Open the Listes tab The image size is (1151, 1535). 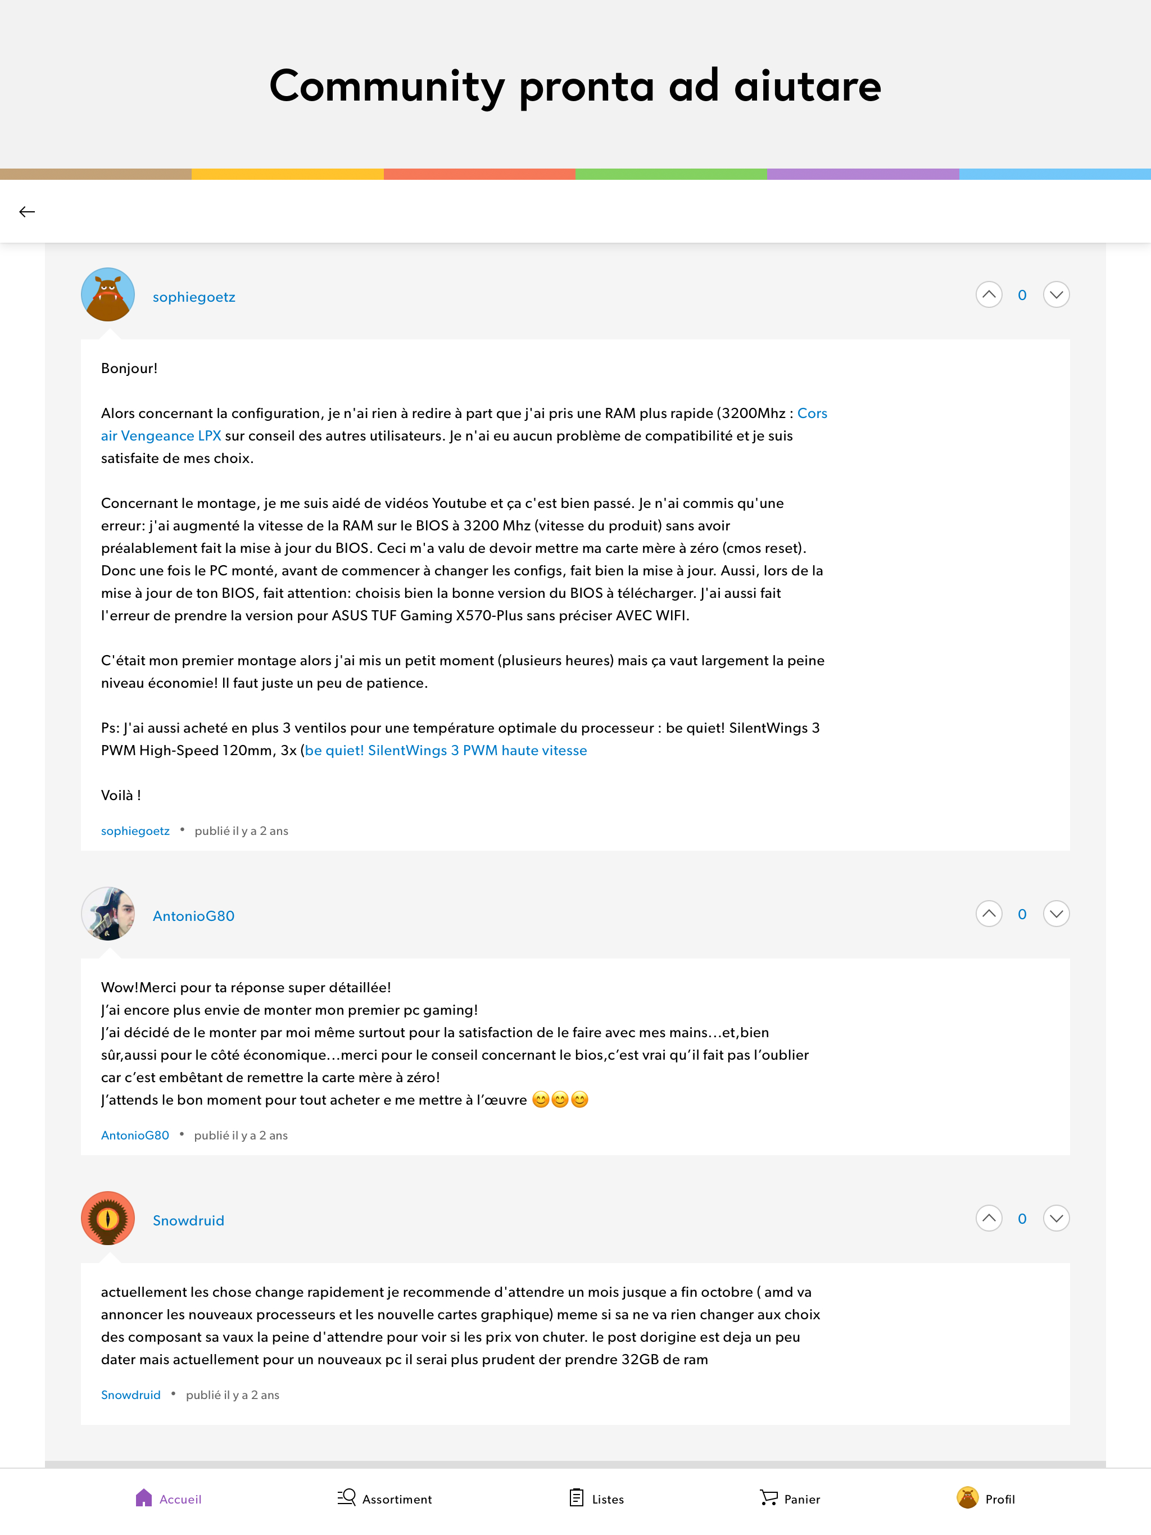(596, 1499)
